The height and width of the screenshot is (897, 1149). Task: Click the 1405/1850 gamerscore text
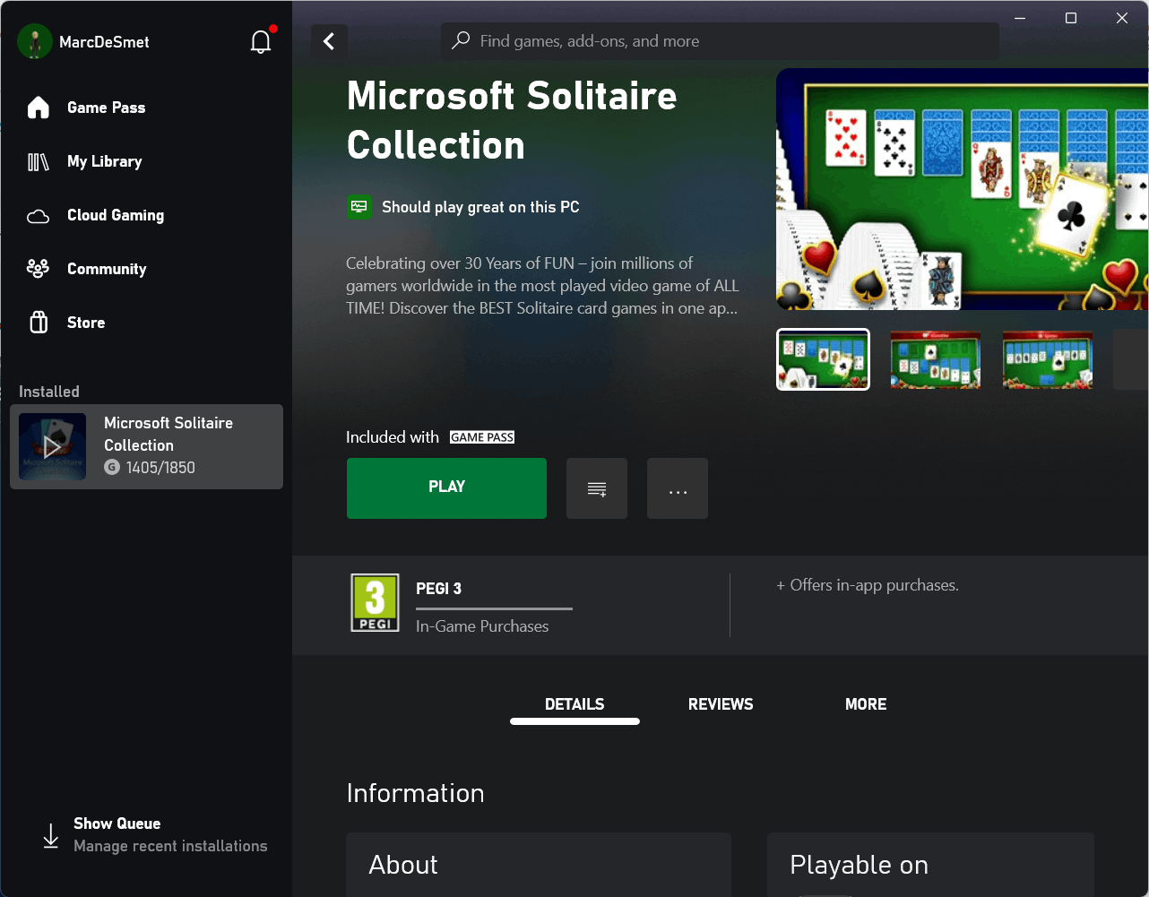(x=160, y=467)
